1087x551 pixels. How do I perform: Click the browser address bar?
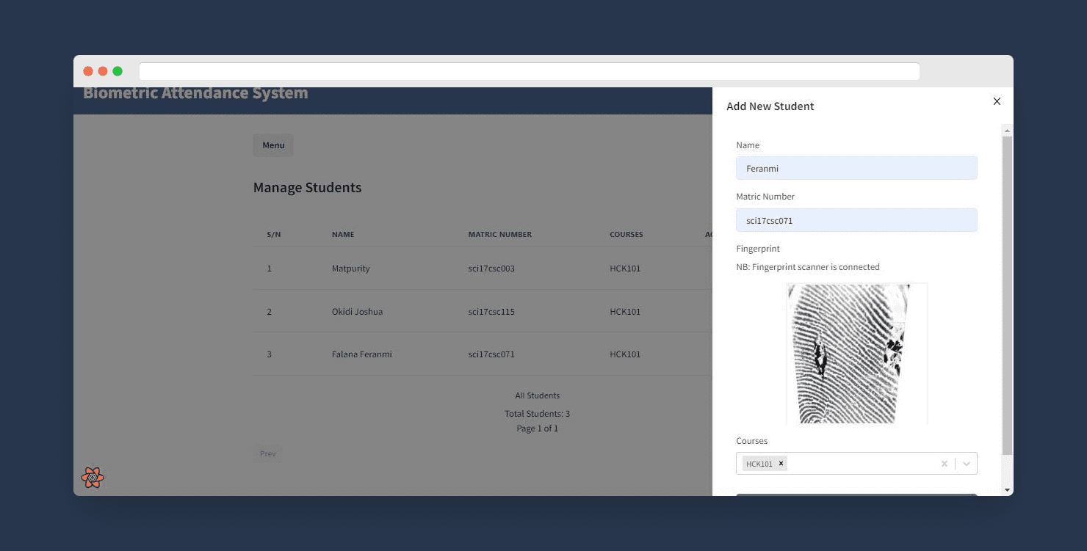[529, 71]
